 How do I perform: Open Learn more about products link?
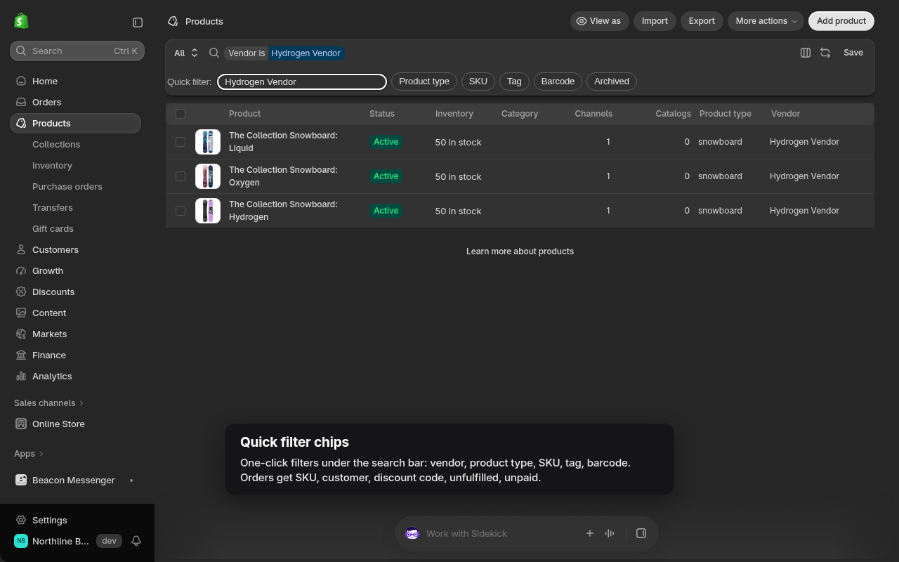[x=520, y=251]
